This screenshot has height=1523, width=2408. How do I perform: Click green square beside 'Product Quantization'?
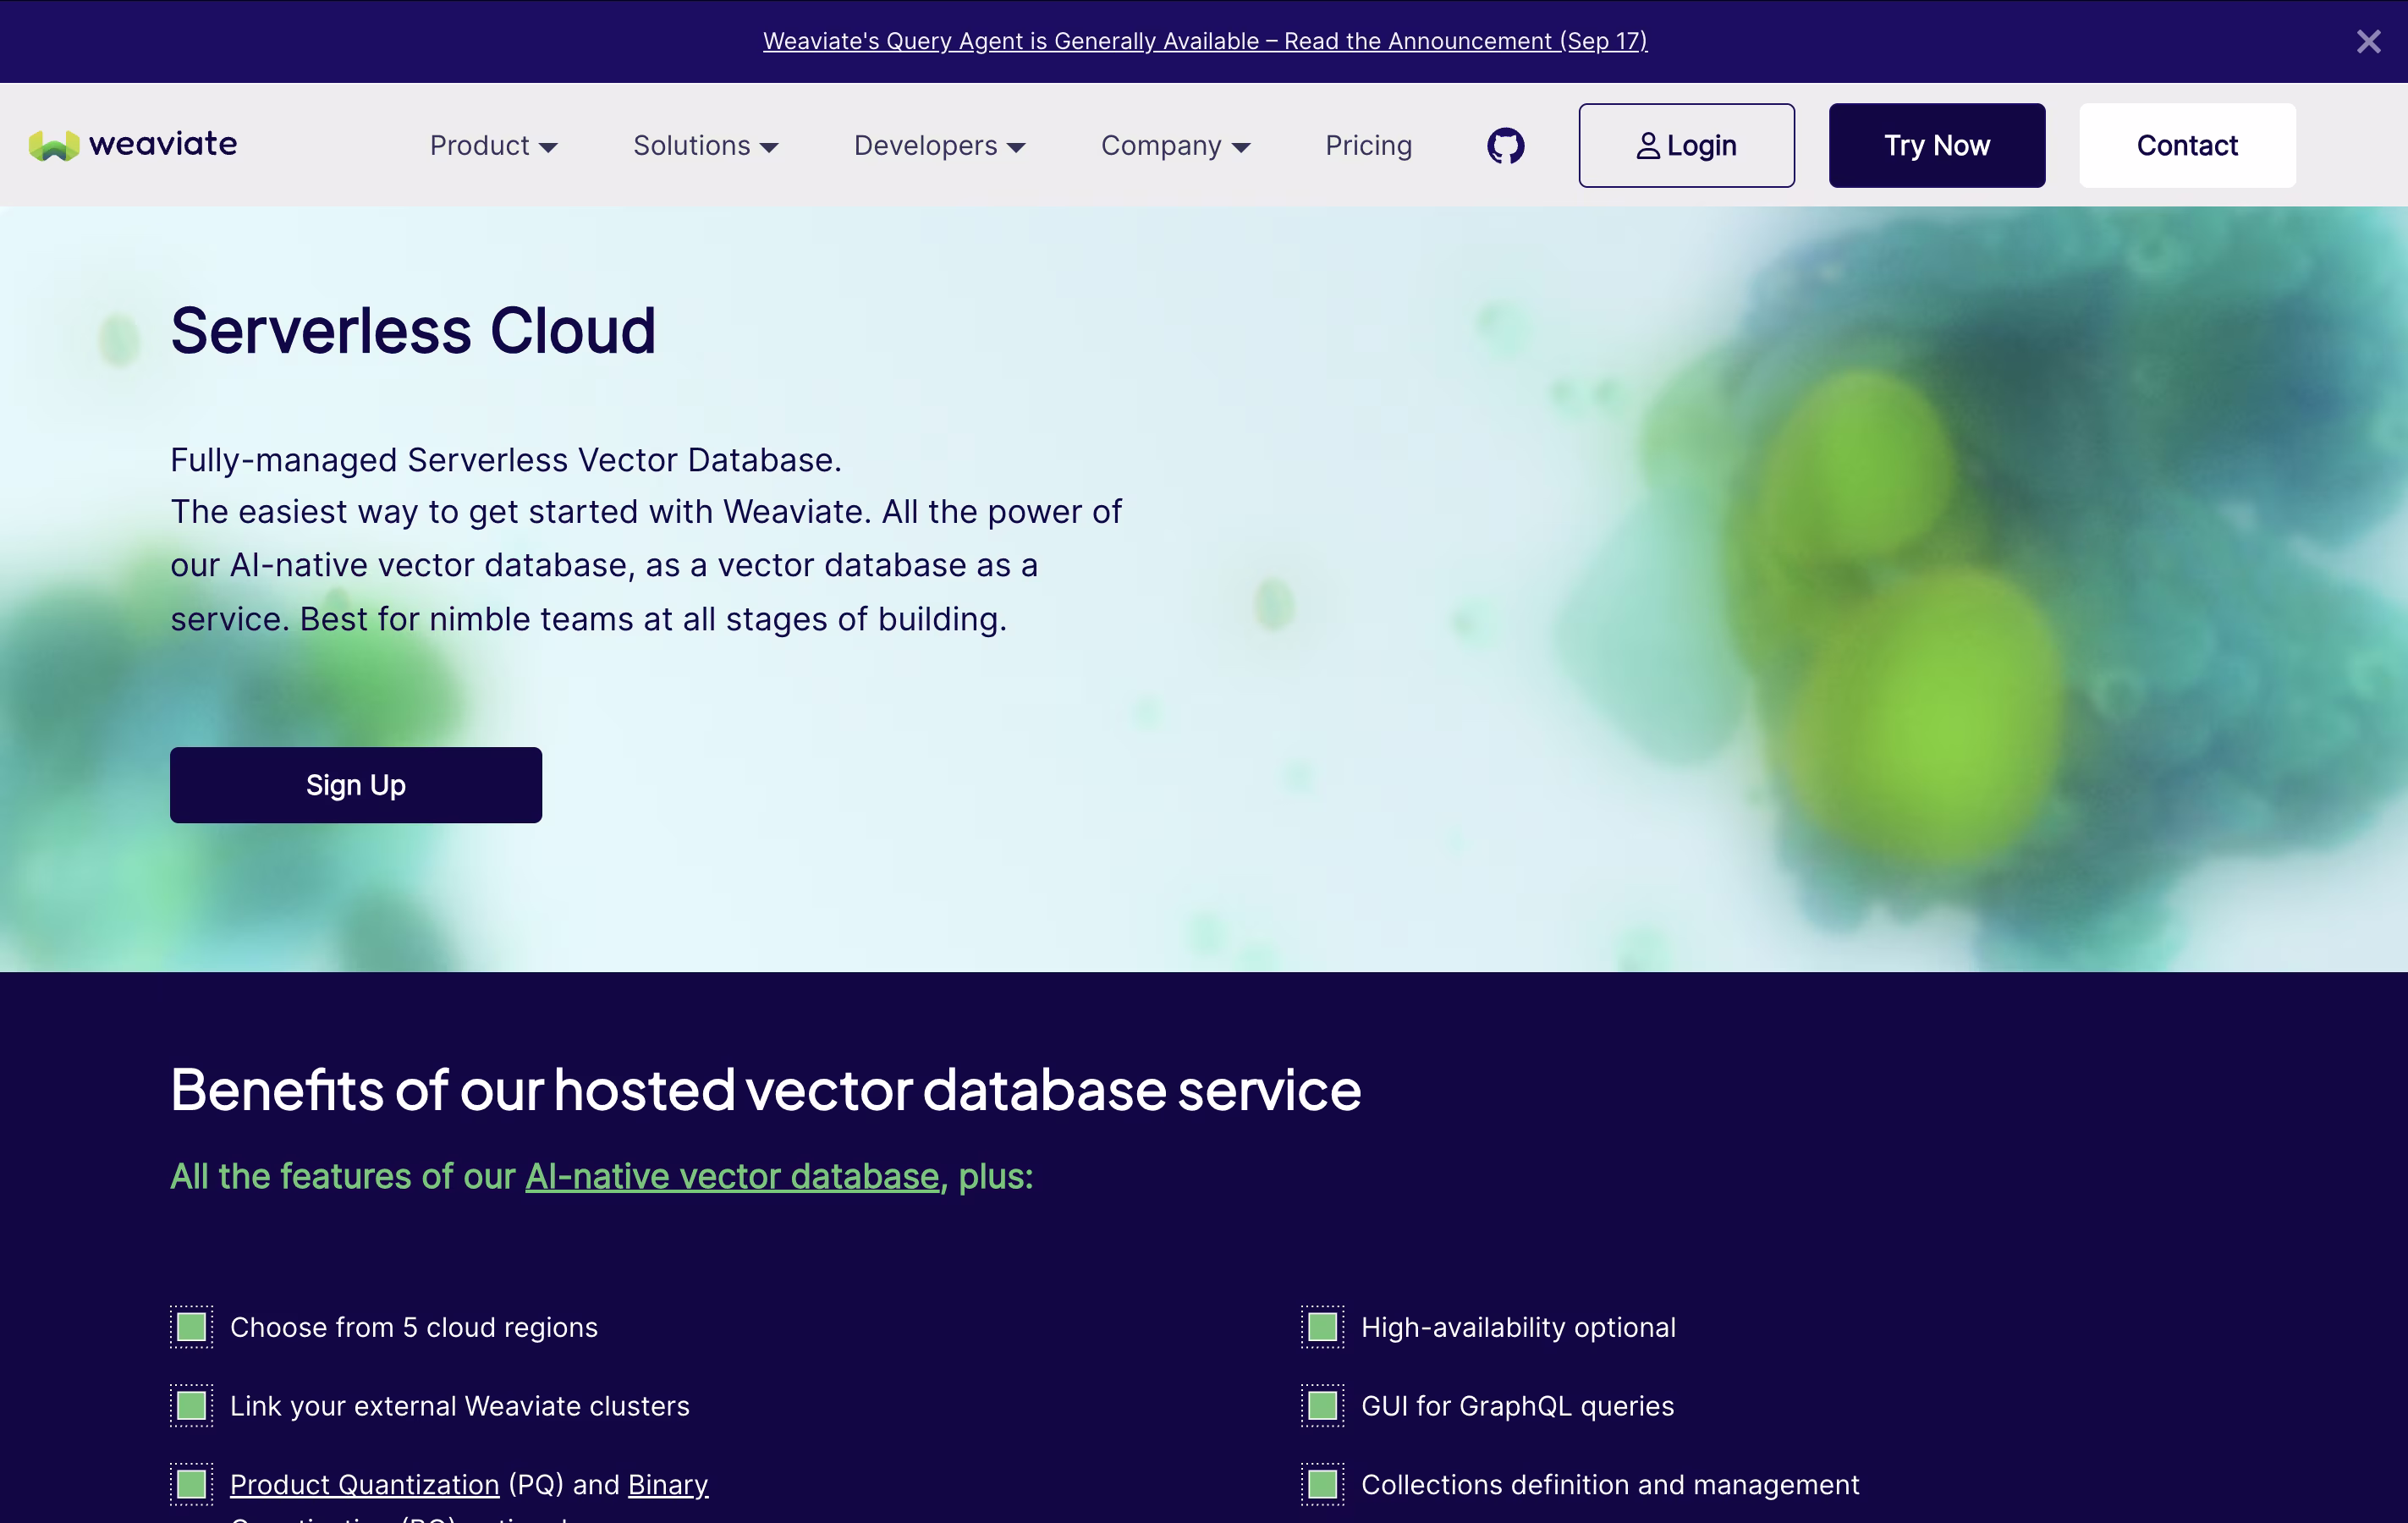pyautogui.click(x=191, y=1484)
